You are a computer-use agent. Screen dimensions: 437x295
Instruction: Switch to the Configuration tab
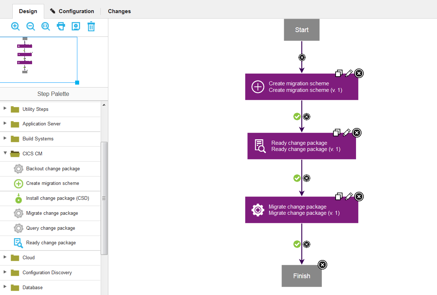(x=72, y=11)
